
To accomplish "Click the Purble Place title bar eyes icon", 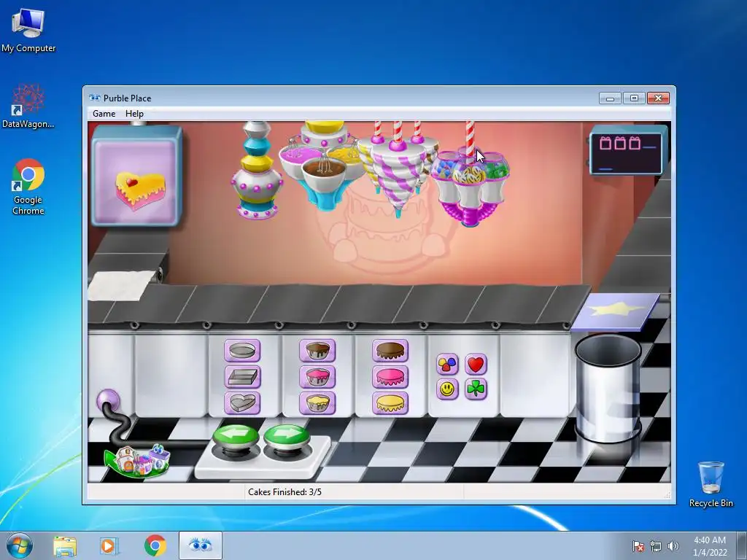I will (95, 98).
